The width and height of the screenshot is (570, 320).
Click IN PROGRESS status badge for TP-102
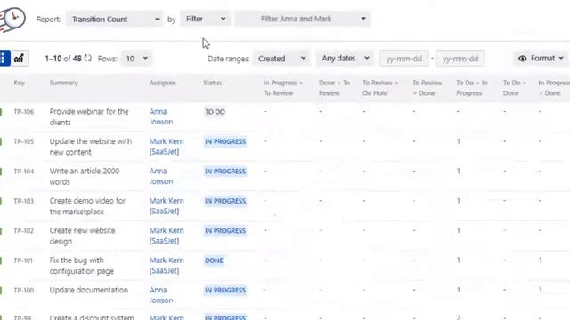tap(225, 231)
